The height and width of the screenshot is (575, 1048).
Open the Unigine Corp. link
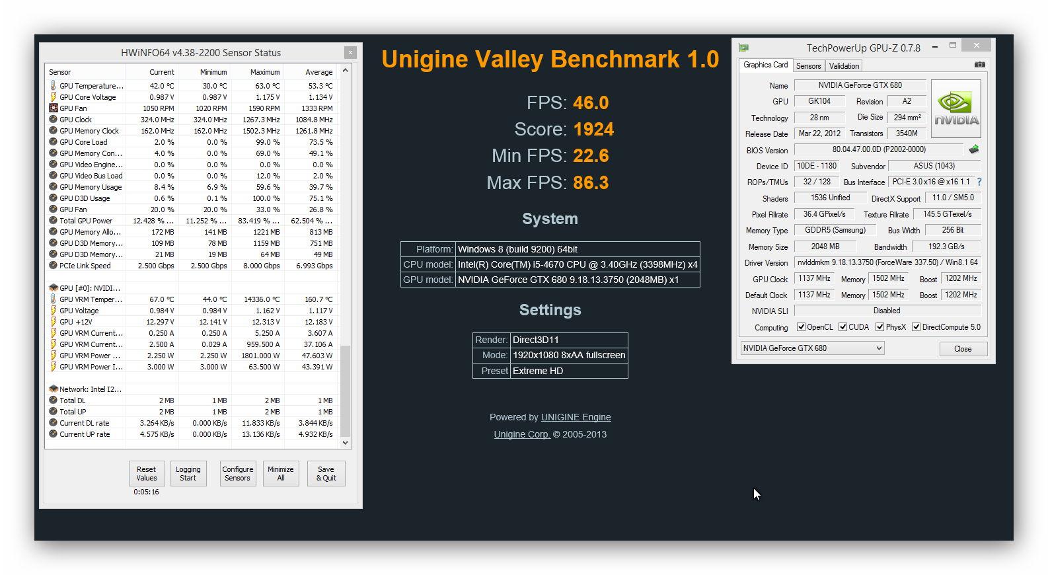pyautogui.click(x=522, y=434)
